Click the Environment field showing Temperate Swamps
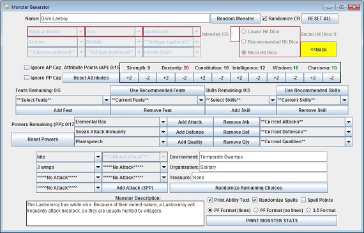 point(263,157)
